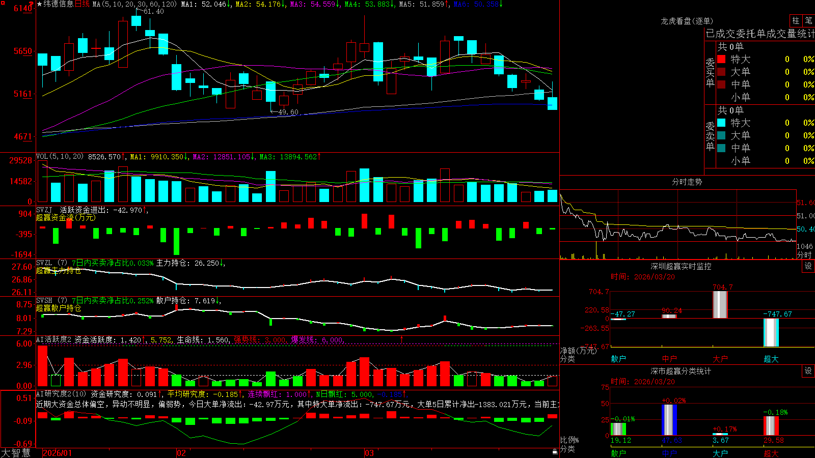Click the 委买单 section label
Image resolution: width=815 pixels, height=458 pixels.
pos(710,72)
